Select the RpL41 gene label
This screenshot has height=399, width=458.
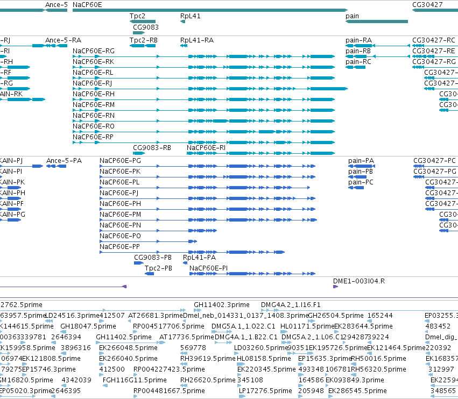[191, 16]
